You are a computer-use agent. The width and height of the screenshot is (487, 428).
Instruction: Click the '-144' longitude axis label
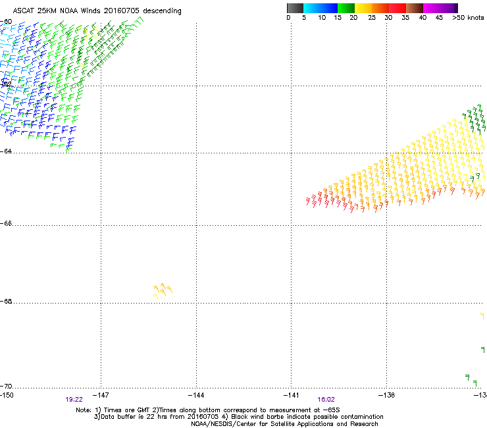[x=196, y=395]
